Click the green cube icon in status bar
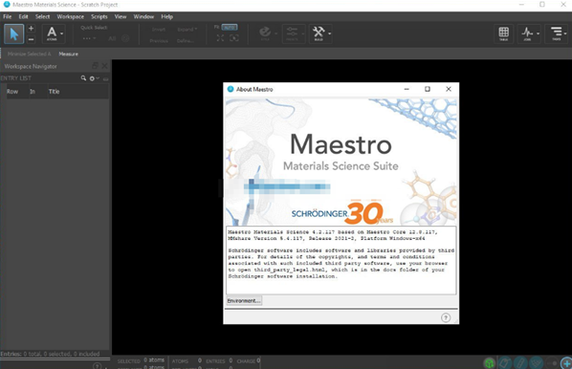This screenshot has width=572, height=369. [489, 363]
